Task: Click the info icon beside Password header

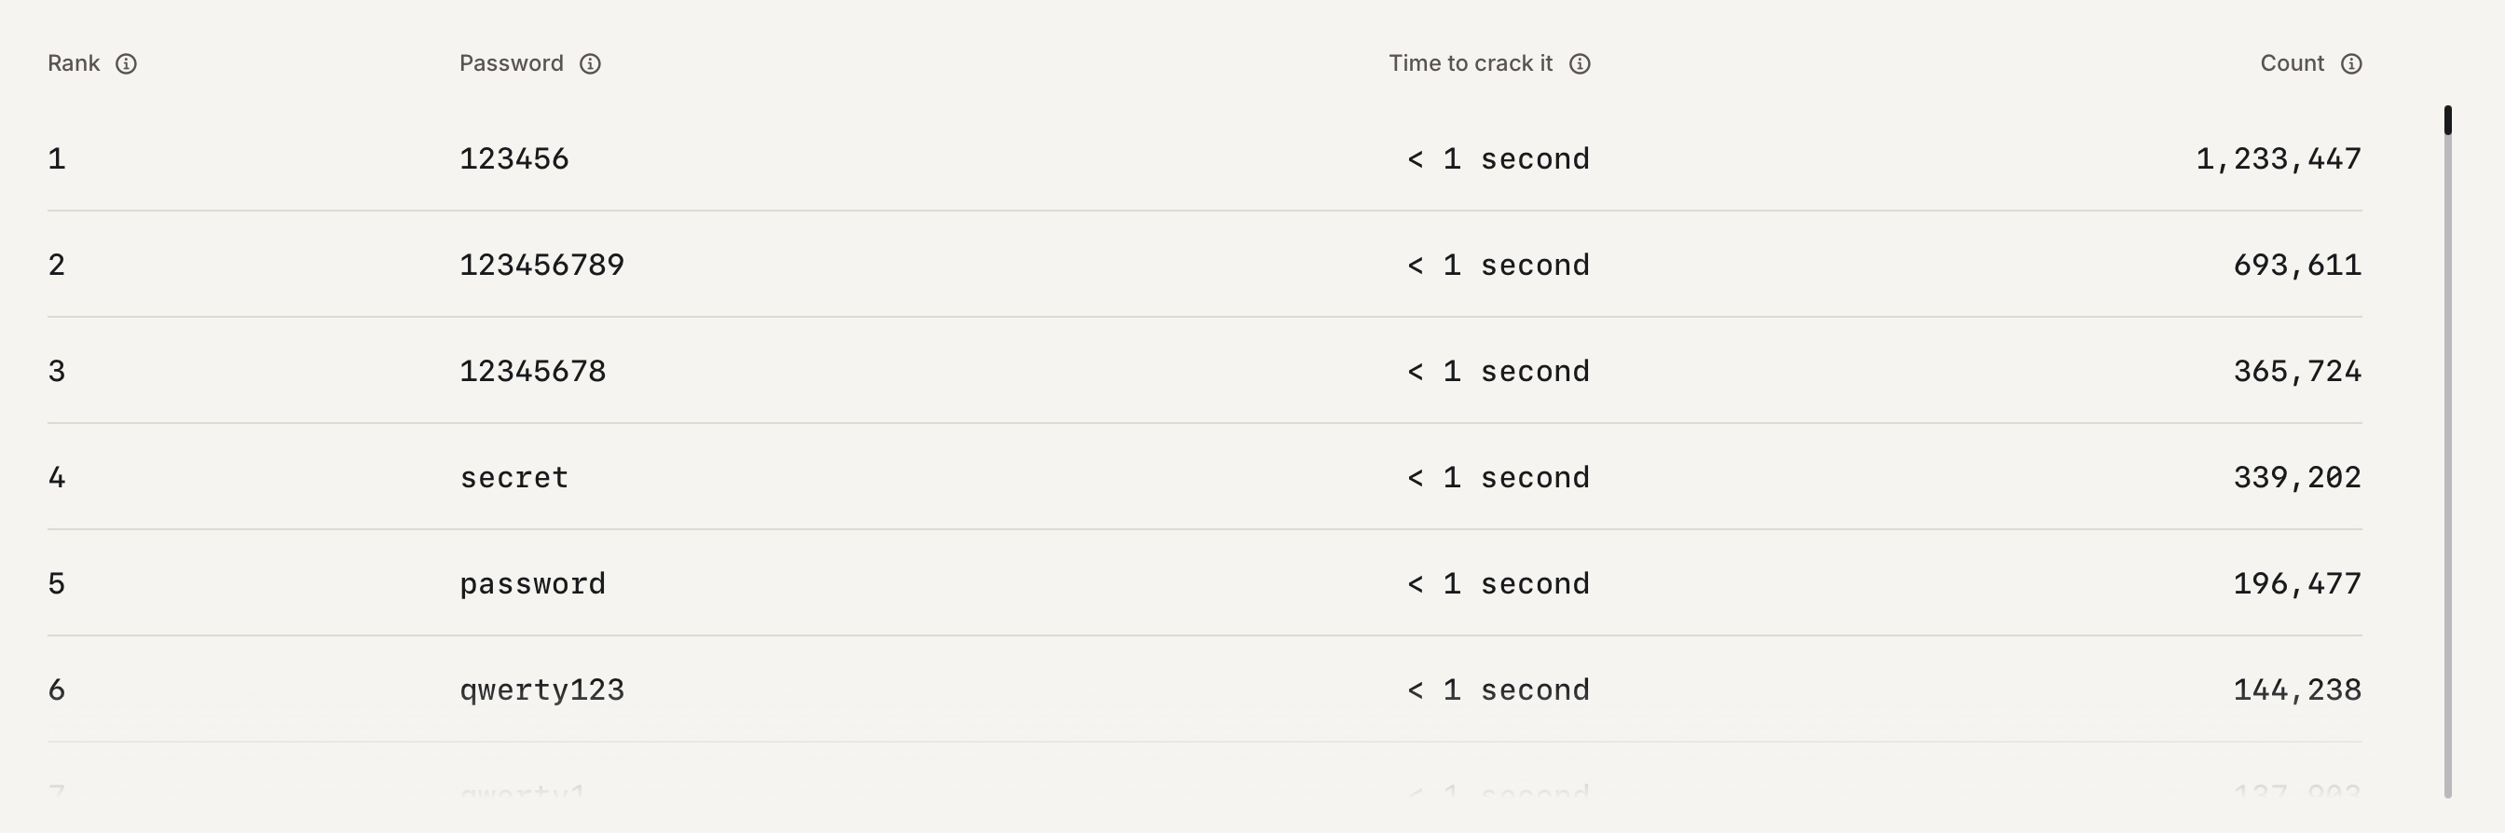Action: [592, 63]
